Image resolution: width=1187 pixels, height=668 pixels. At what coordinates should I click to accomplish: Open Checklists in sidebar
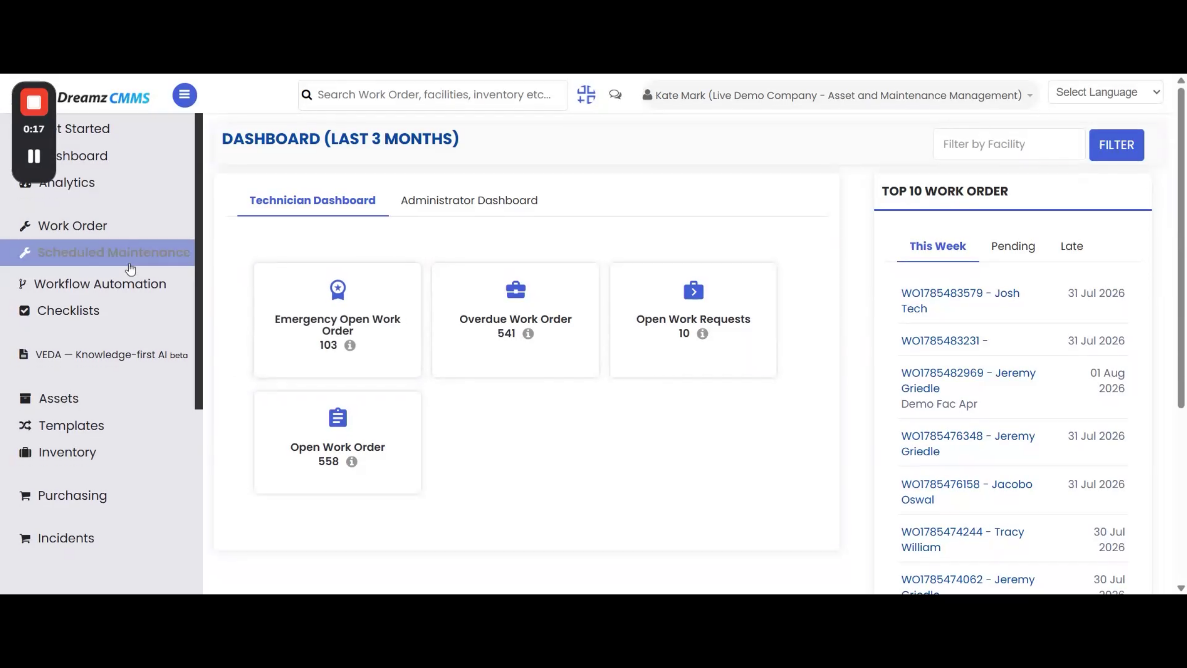[x=68, y=311]
